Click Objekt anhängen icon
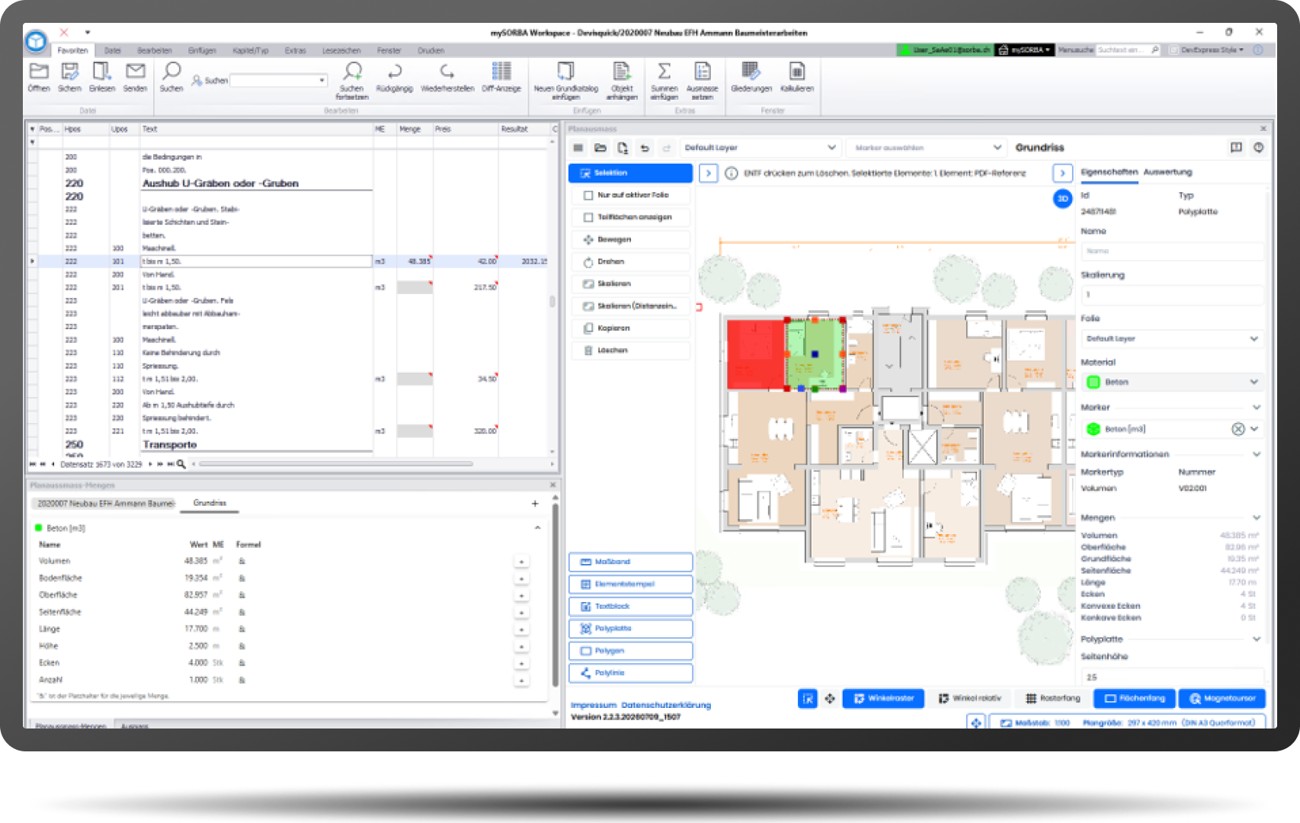 pyautogui.click(x=622, y=72)
